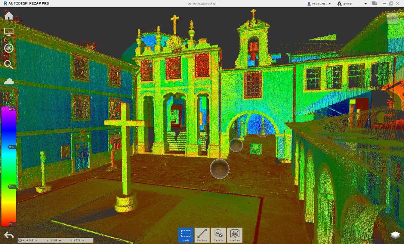Click the intensity color gradient legend

tap(10, 166)
